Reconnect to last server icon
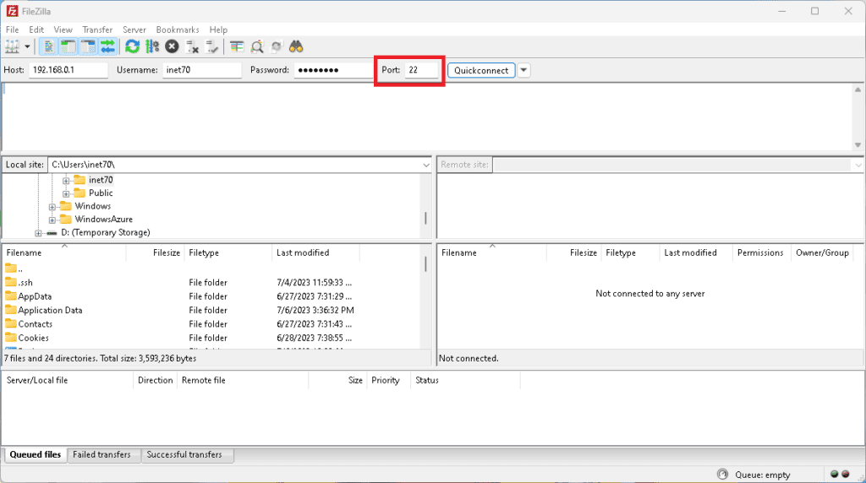Image resolution: width=866 pixels, height=483 pixels. (211, 47)
